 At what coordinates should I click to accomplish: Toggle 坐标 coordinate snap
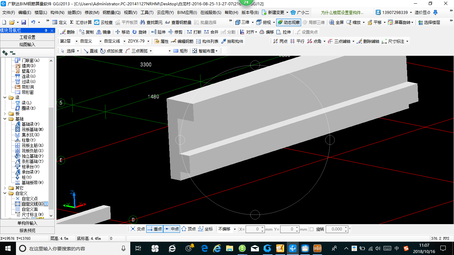coord(205,229)
